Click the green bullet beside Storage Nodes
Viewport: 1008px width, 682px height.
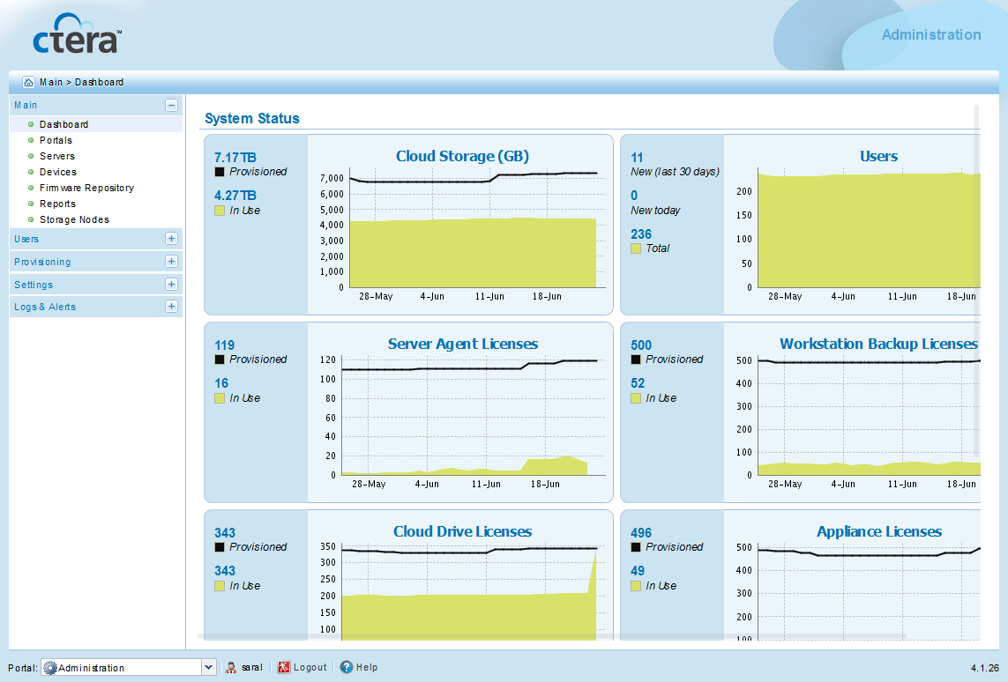click(x=31, y=219)
